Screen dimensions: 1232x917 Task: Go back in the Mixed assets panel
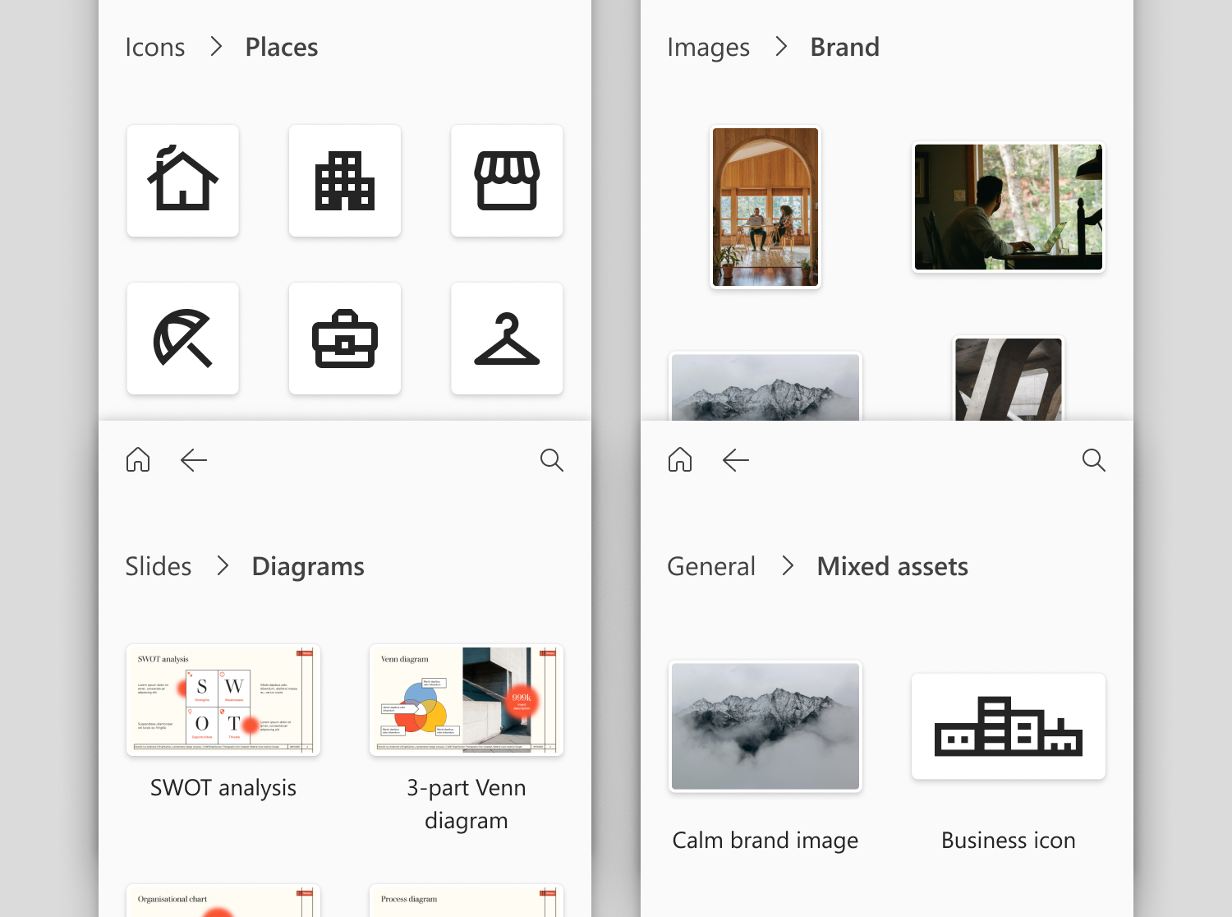coord(736,460)
